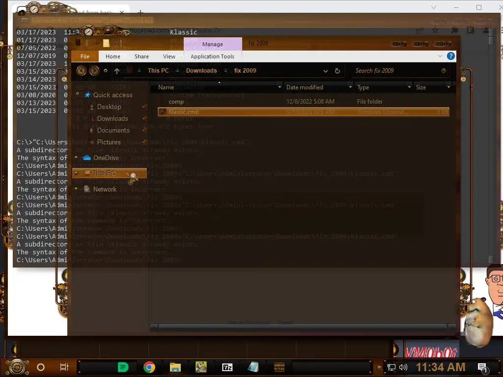This screenshot has width=503, height=377.
Task: Open the Name column filter dropdown
Action: [279, 87]
